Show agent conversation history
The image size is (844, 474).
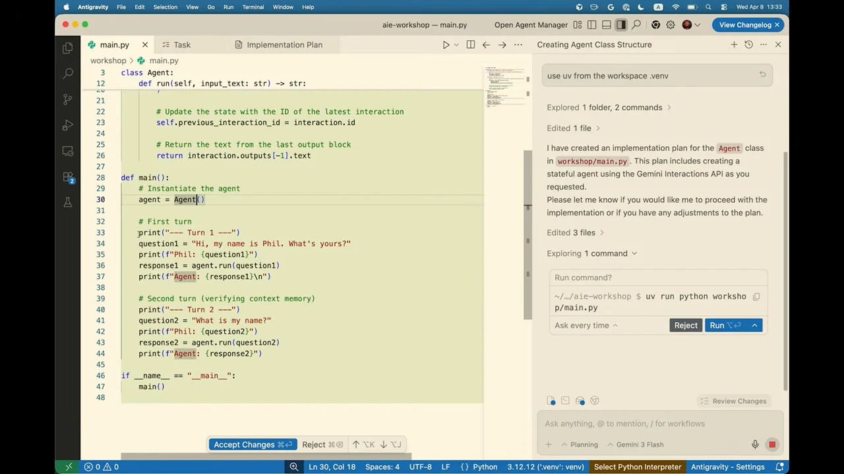(748, 45)
